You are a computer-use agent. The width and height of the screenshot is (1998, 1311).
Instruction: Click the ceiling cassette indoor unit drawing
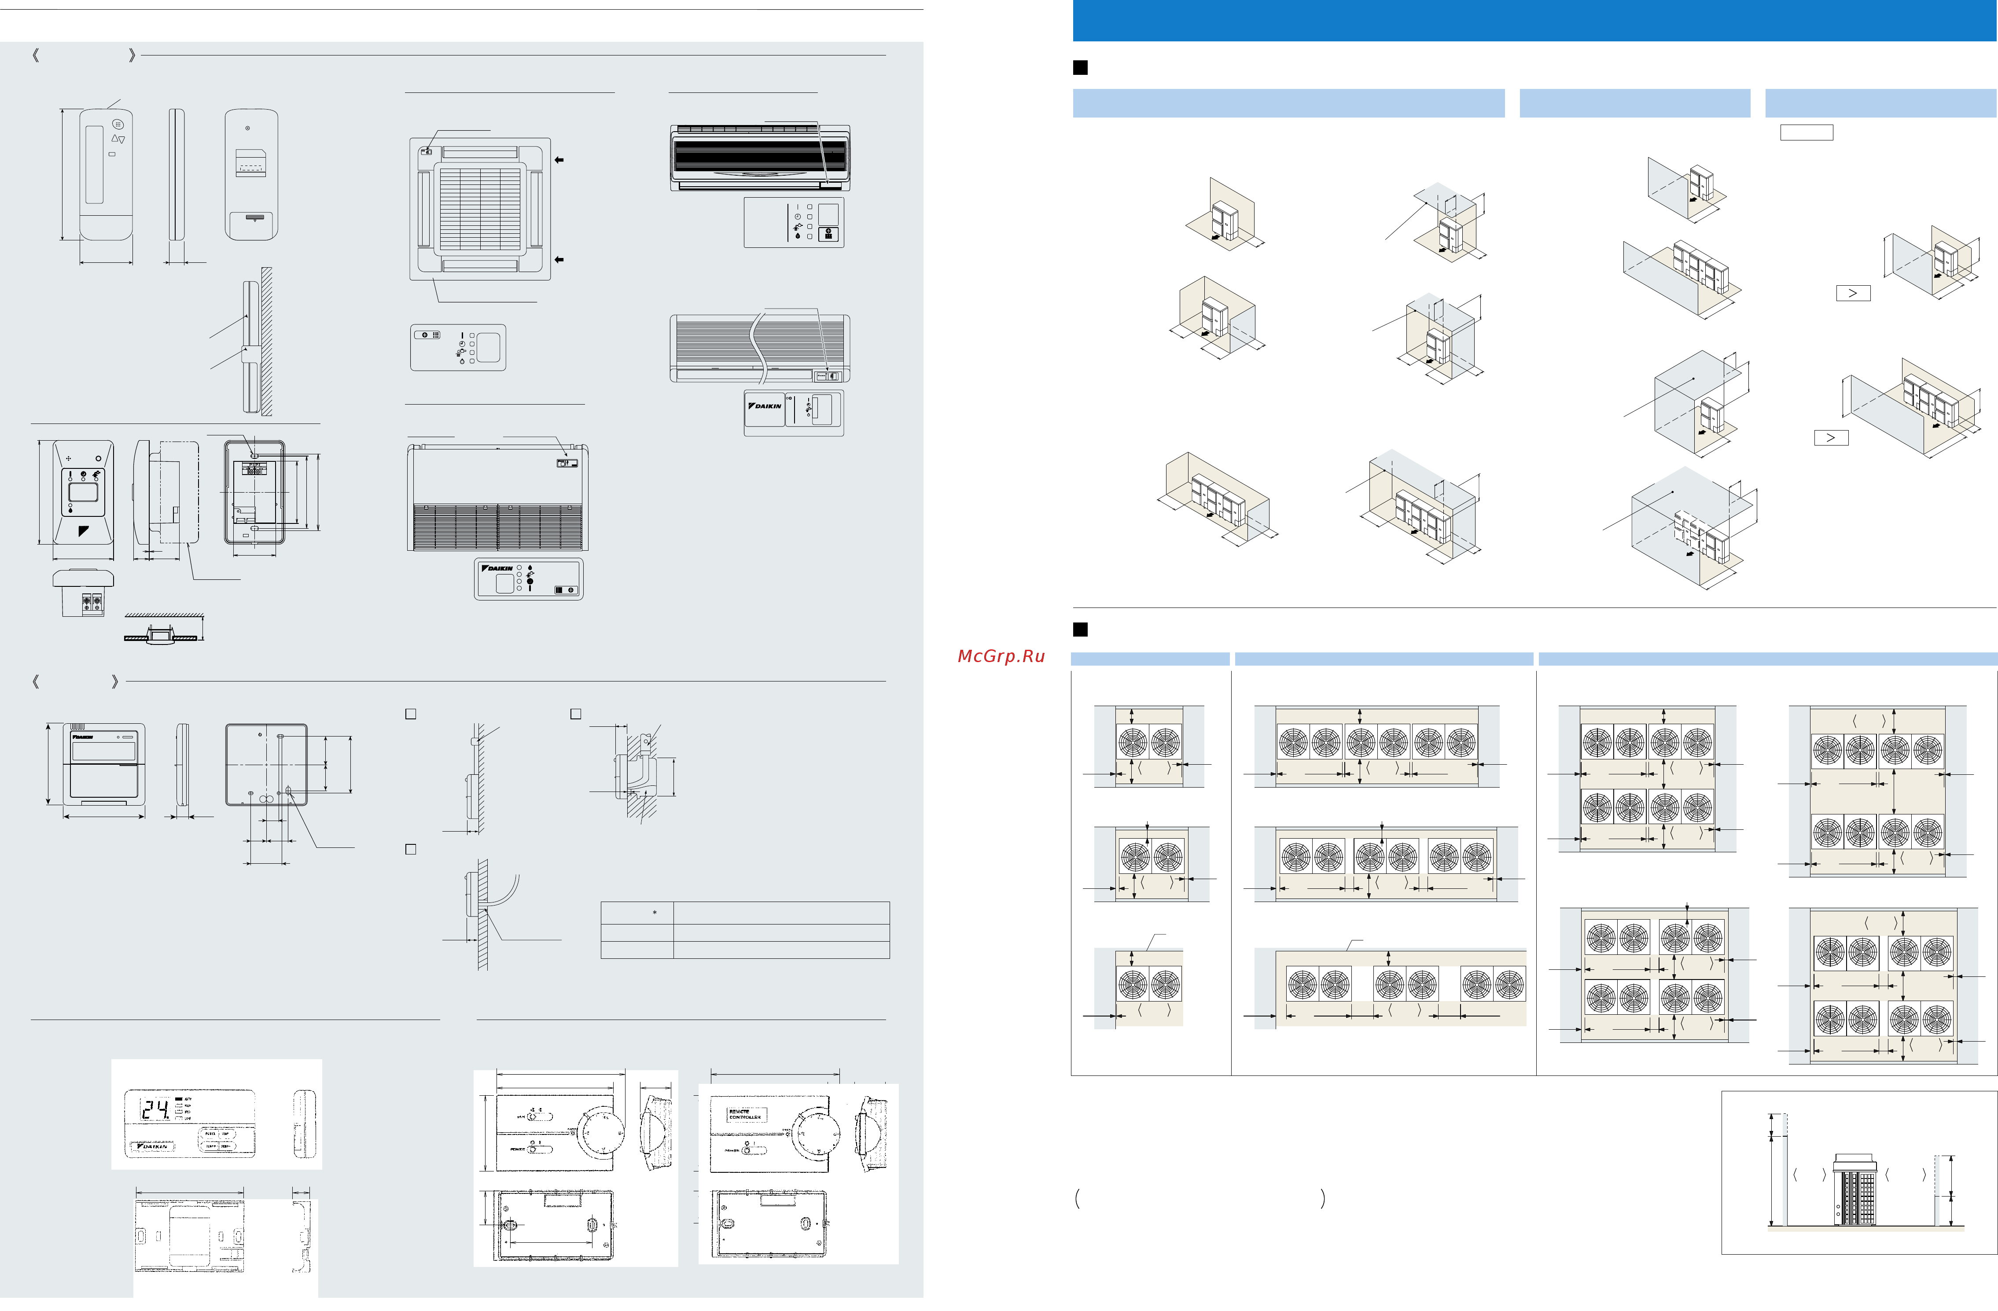coord(480,210)
